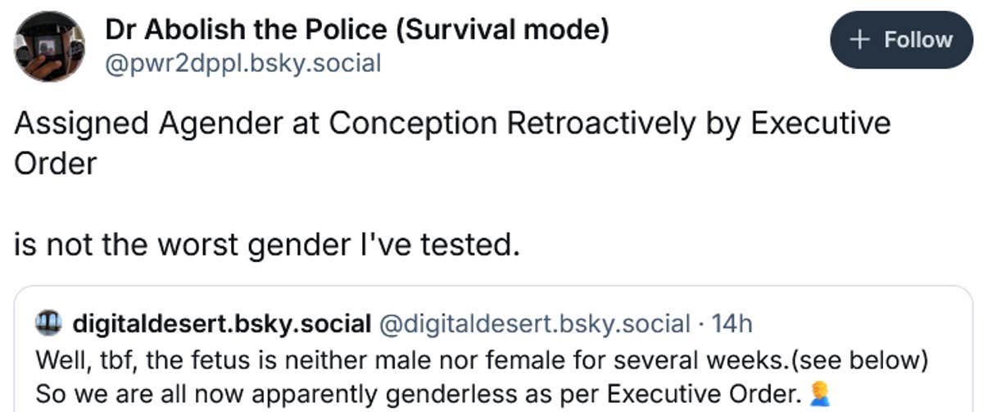Click the word 'Order' ending the first paragraph
The height and width of the screenshot is (412, 983).
pyautogui.click(x=56, y=163)
